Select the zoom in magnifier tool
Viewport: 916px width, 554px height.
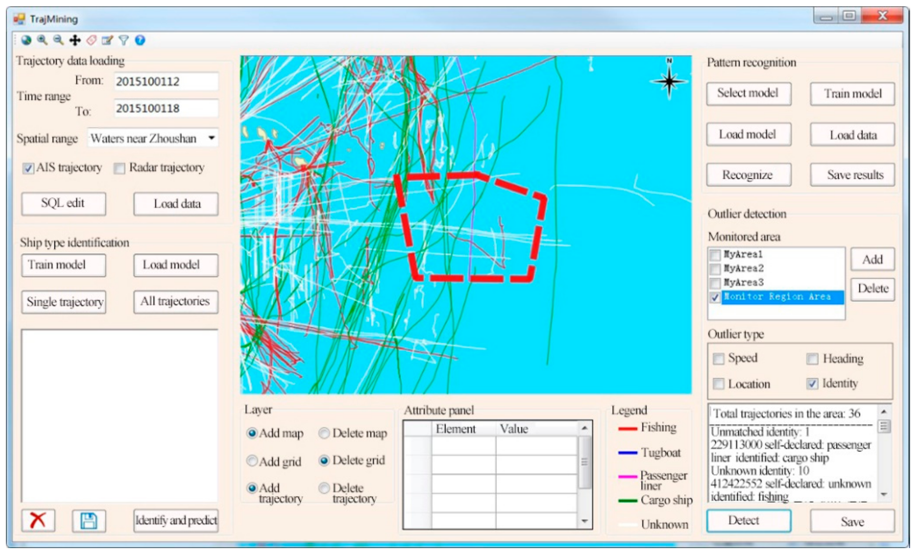[42, 40]
